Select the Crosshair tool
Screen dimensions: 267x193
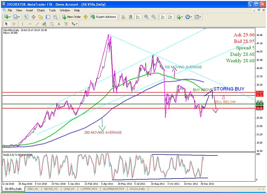tap(14, 24)
